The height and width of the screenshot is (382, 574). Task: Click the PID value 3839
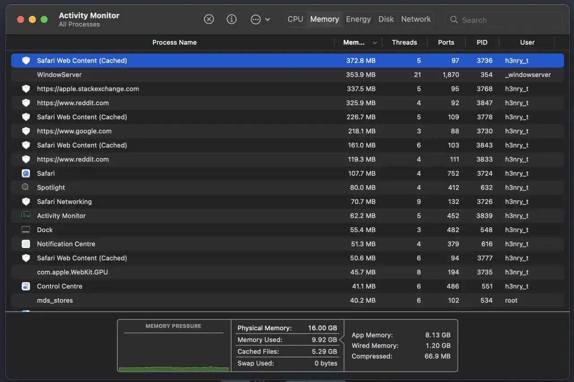[x=484, y=216]
